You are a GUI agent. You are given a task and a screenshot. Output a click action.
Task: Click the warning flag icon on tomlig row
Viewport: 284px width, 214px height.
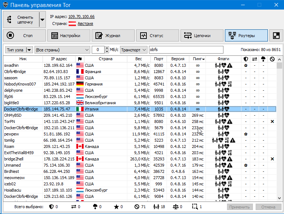tap(233, 140)
